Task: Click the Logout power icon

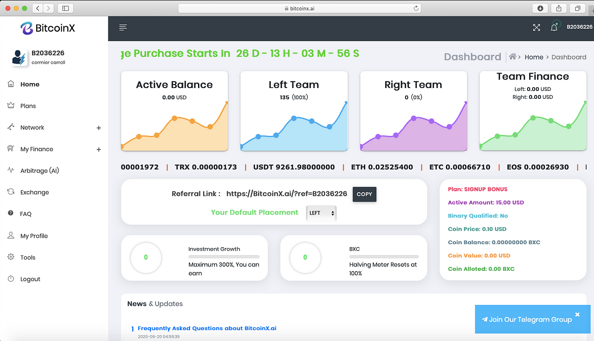Action: (11, 279)
